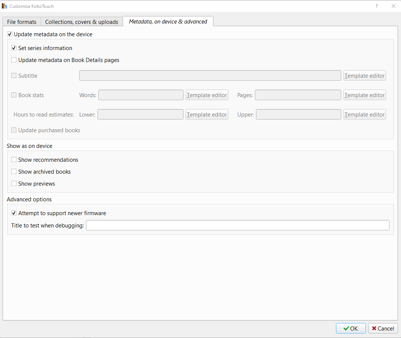Click Title to test when debugging field

238,225
